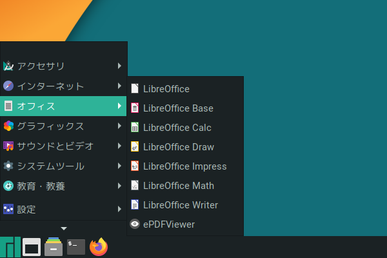
Task: Click the LibreOffice Calc spreadsheet icon
Action: [x=135, y=127]
